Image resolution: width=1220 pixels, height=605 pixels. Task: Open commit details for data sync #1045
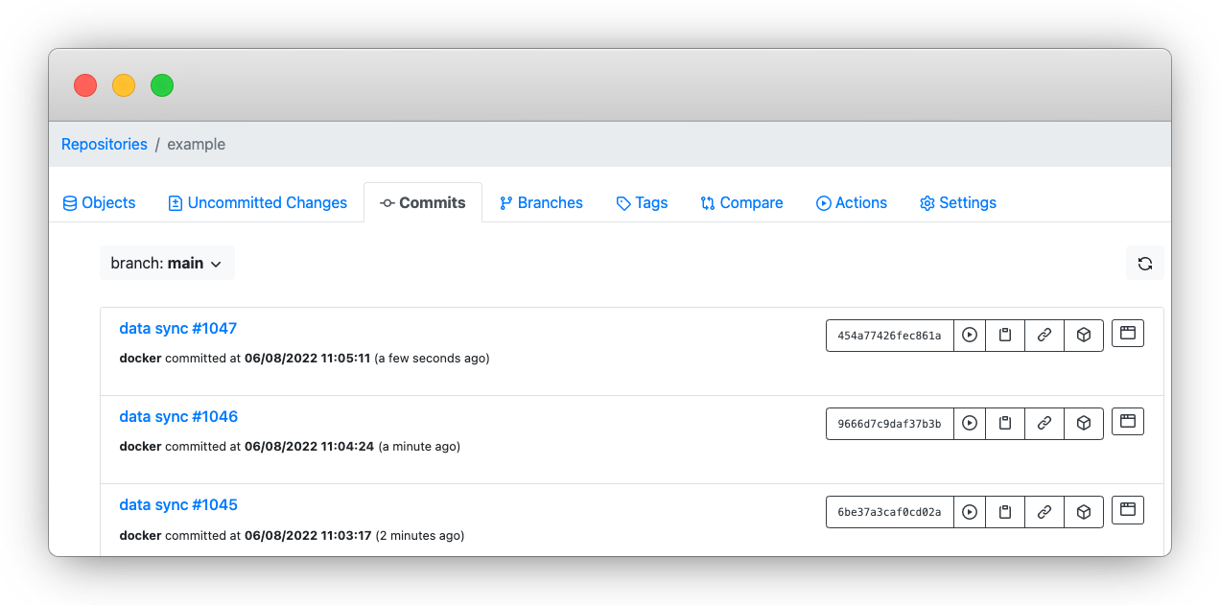(177, 504)
